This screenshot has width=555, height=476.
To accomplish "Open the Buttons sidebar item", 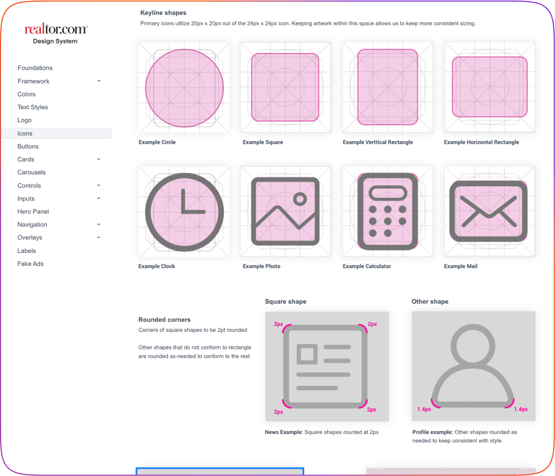I will click(28, 146).
